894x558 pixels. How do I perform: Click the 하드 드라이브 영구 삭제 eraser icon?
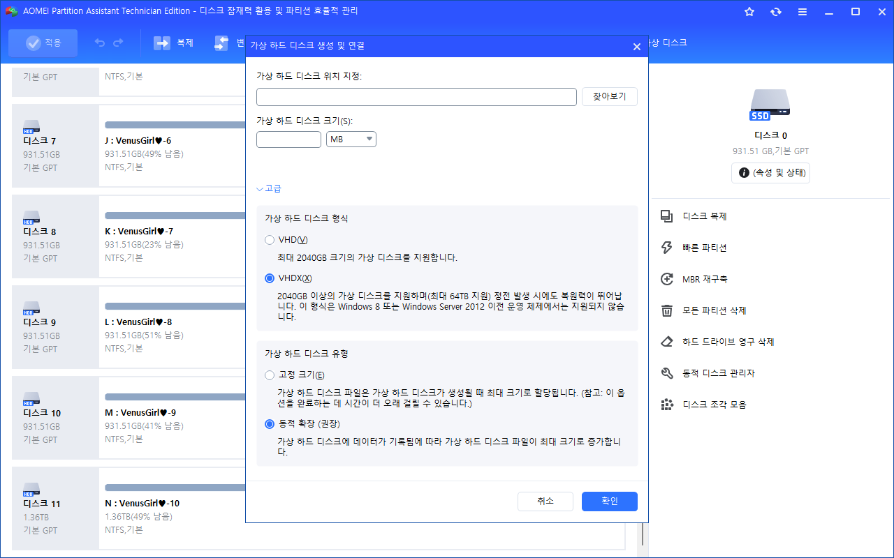click(667, 342)
